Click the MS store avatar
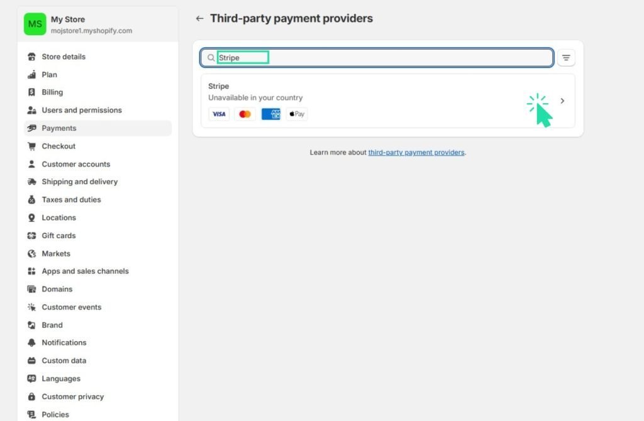644x421 pixels. 35,25
